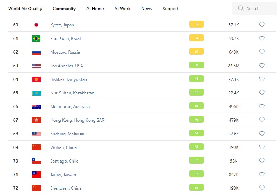Open the World Air Quality menu
The image size is (277, 194).
[25, 9]
